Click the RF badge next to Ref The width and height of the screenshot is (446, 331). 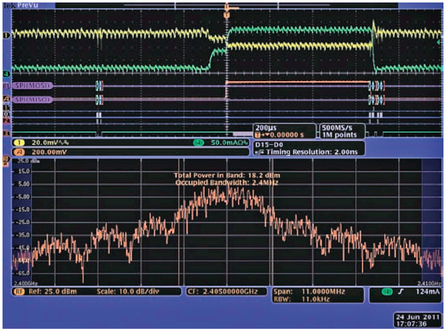click(x=20, y=291)
